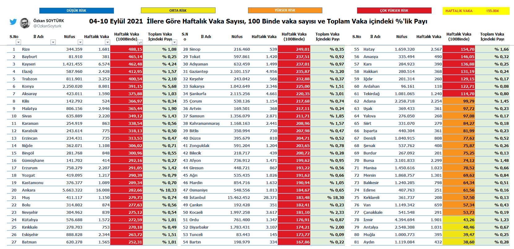Click İzmir's yellow rate cell 43,26

[x=459, y=220]
